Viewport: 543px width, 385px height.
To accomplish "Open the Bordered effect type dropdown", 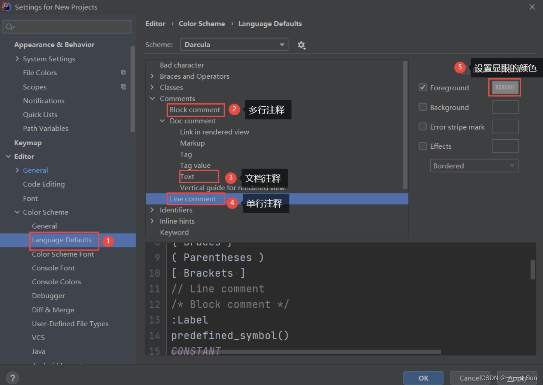I will (474, 166).
